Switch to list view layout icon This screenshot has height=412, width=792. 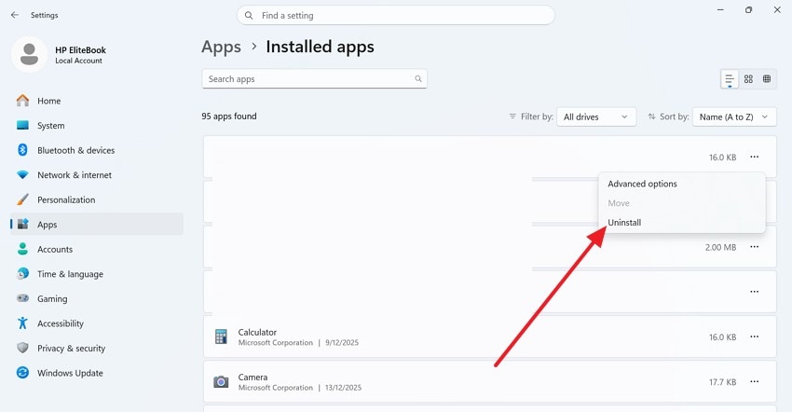coord(730,79)
